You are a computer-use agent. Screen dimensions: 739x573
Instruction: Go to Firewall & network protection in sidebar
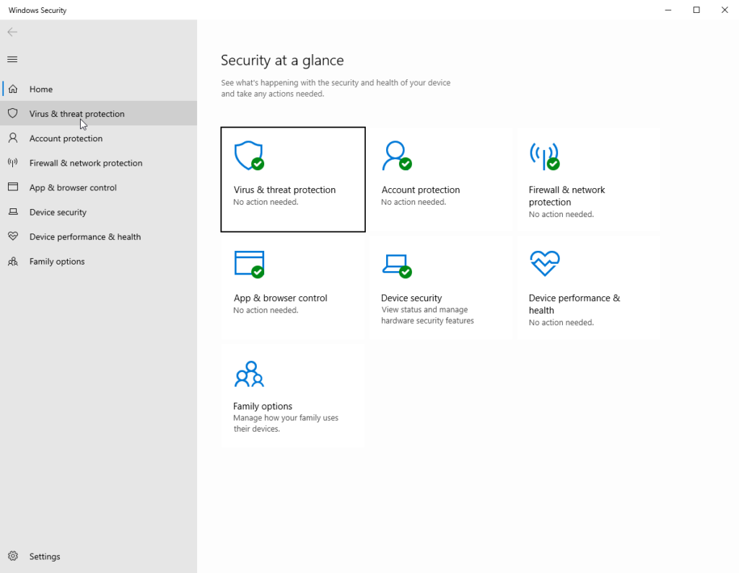click(98, 163)
